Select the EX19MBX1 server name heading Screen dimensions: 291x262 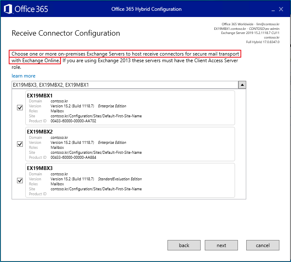tap(40, 96)
